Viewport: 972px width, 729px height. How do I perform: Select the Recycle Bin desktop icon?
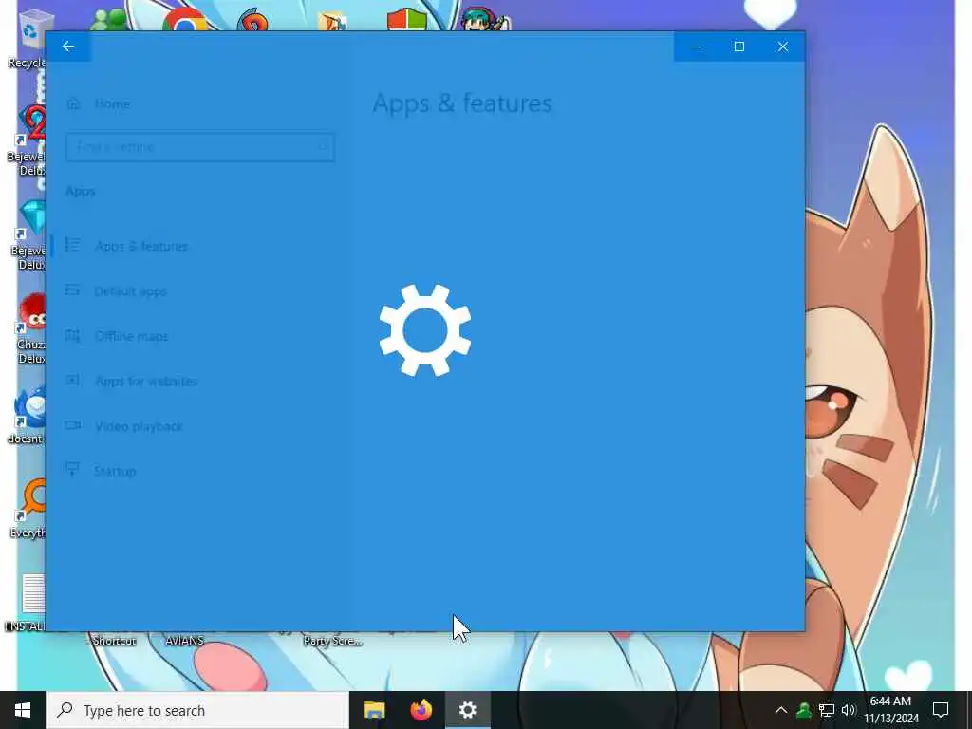28,38
